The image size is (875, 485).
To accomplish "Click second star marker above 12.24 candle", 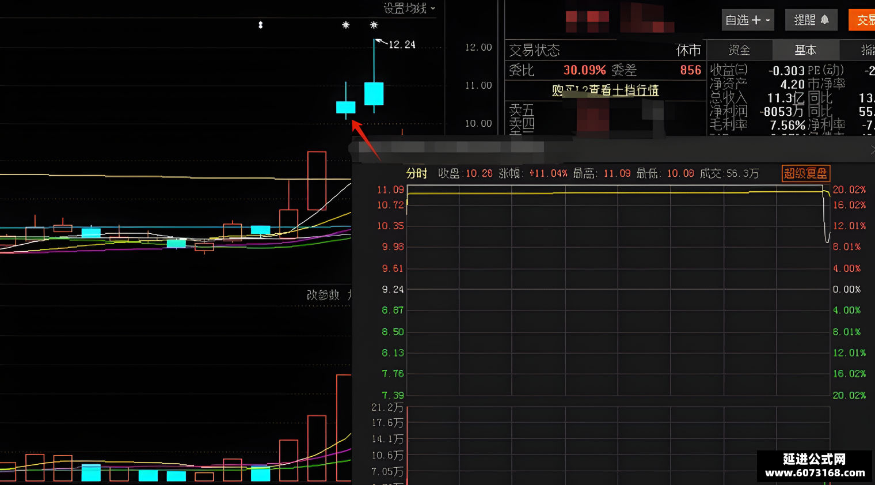I will tap(374, 25).
